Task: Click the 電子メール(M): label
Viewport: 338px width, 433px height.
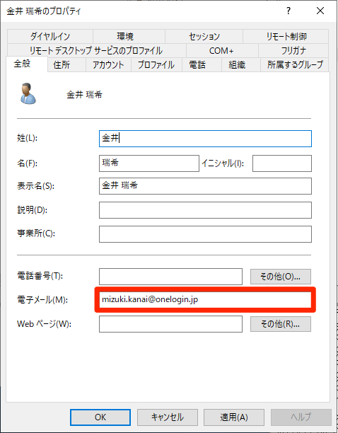Action: coord(42,300)
